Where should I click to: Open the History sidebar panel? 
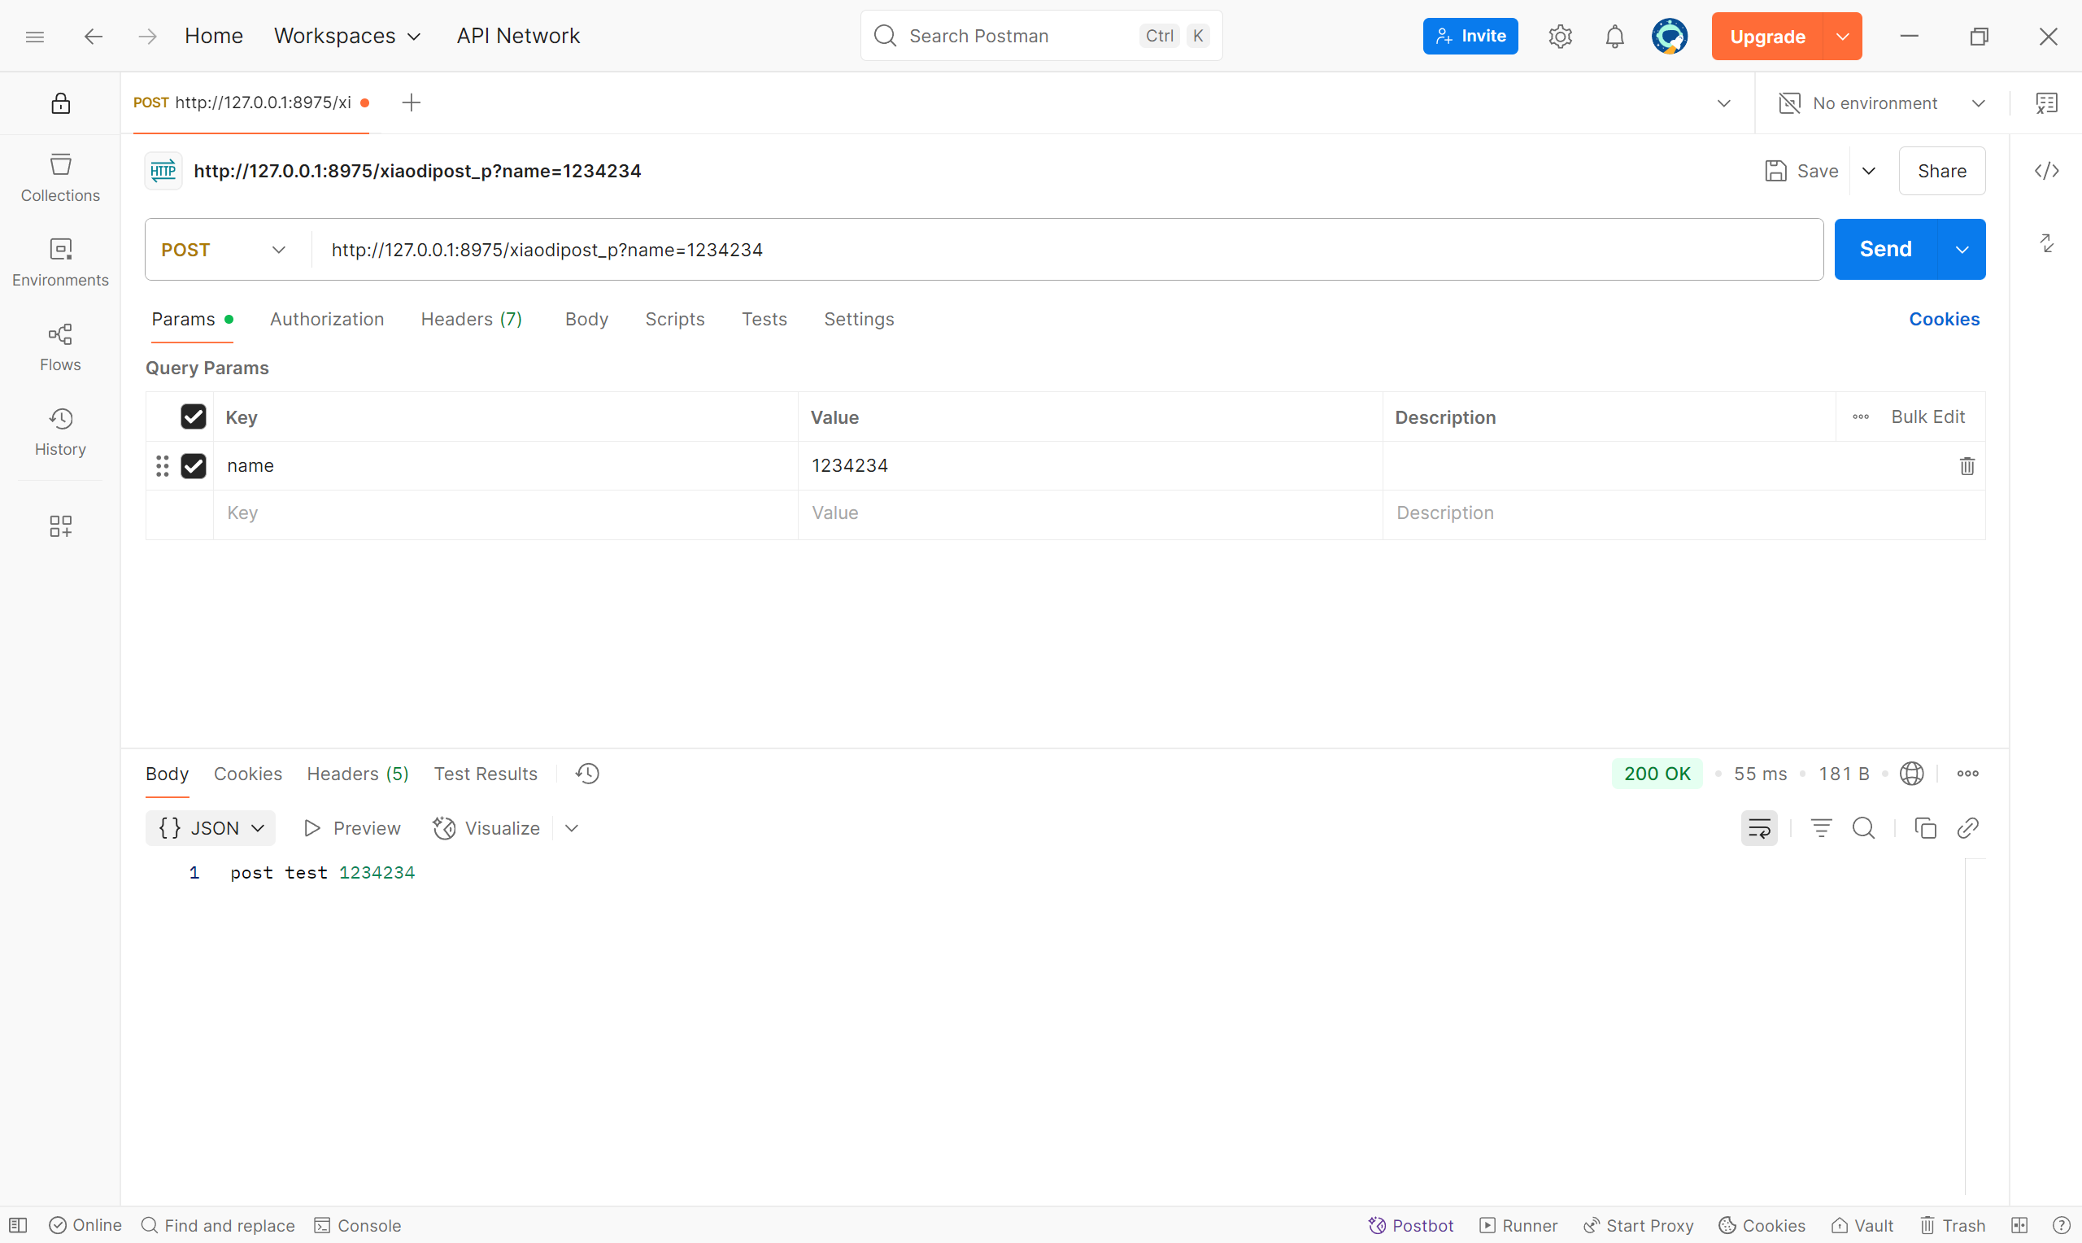pyautogui.click(x=60, y=431)
